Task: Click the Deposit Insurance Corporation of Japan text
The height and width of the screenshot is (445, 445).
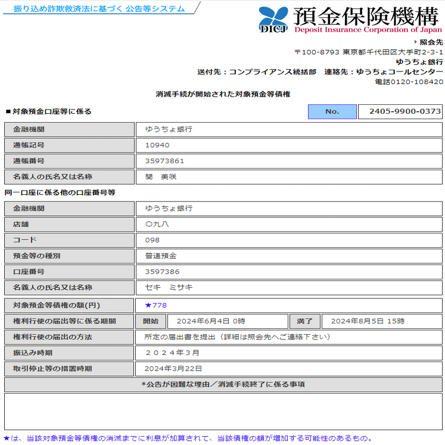Action: point(368,30)
